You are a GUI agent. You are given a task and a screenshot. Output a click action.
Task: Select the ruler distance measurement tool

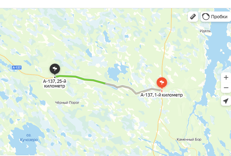point(193,17)
